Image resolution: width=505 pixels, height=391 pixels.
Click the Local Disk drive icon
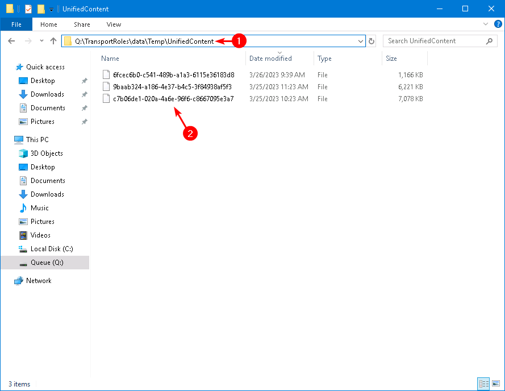pos(23,249)
